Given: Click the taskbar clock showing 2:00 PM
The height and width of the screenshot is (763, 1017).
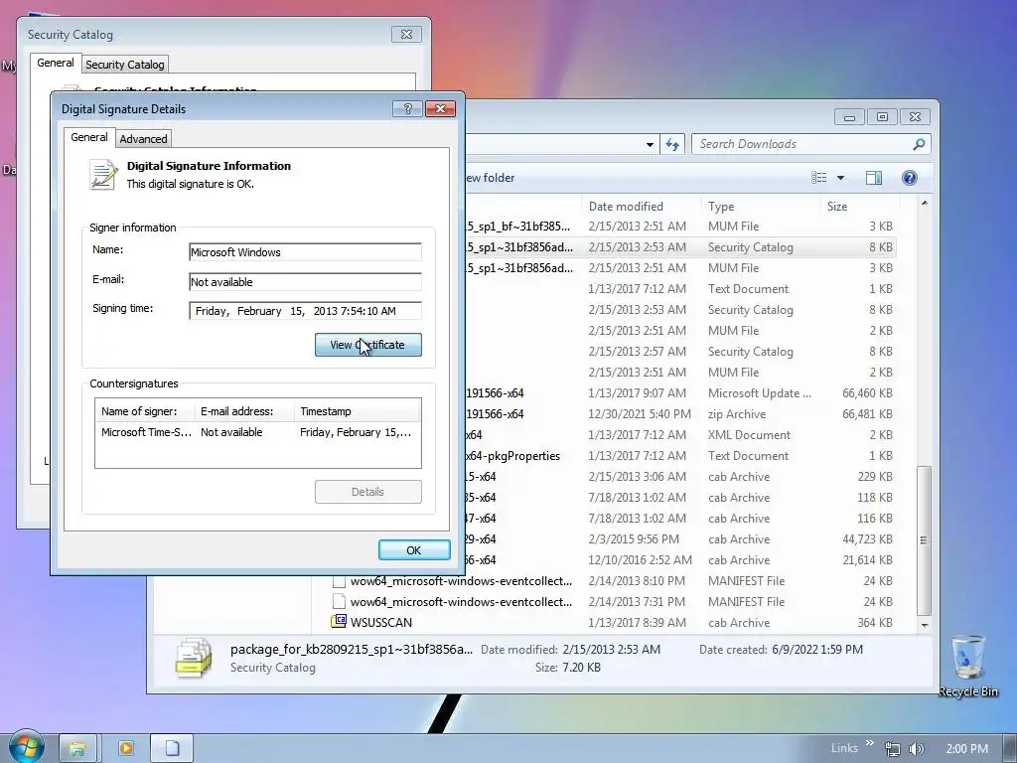Looking at the screenshot, I should tap(966, 749).
